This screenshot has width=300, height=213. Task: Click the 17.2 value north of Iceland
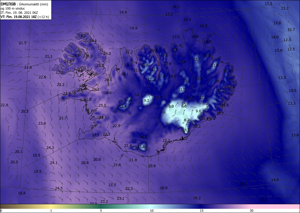coord(169,14)
